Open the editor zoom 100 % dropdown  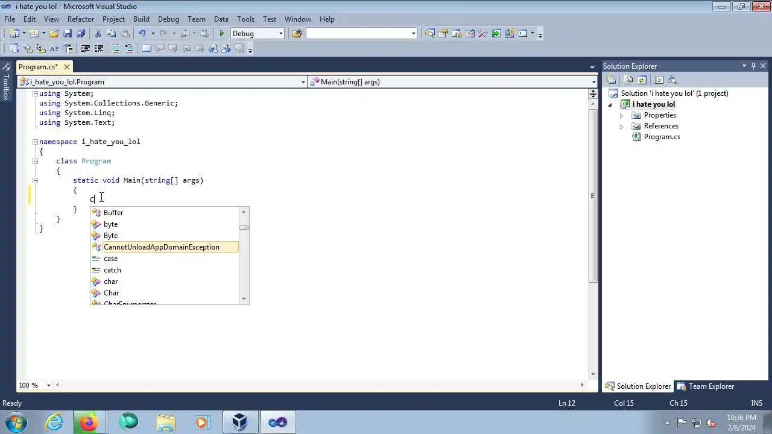pyautogui.click(x=50, y=385)
